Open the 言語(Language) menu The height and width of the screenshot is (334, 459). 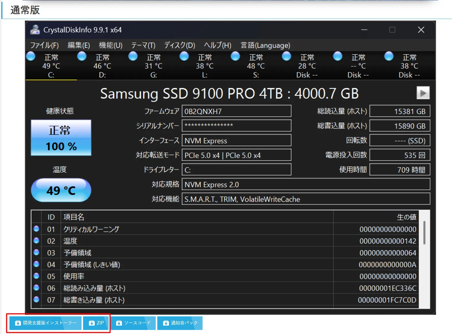tap(265, 45)
